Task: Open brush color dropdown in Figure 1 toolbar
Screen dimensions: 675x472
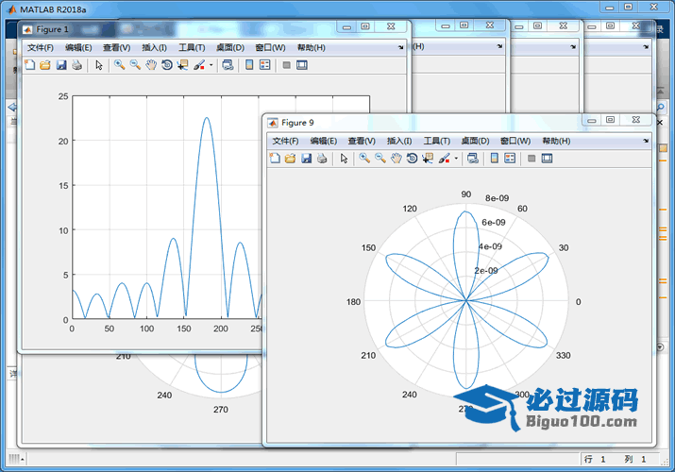Action: coord(211,65)
